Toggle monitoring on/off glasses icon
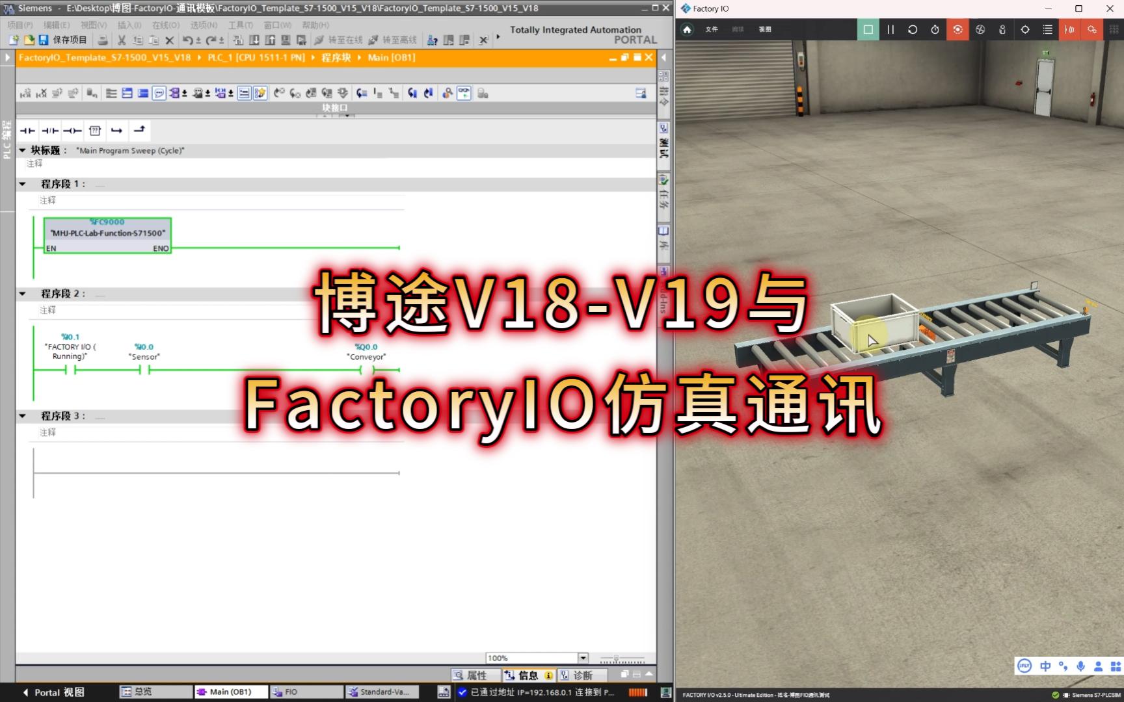 [x=464, y=94]
